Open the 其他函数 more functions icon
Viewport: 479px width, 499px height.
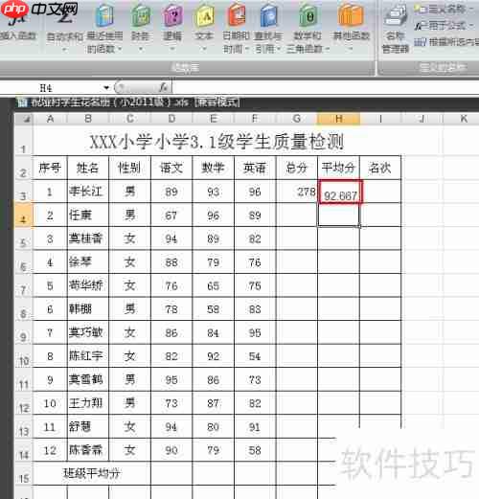(351, 16)
